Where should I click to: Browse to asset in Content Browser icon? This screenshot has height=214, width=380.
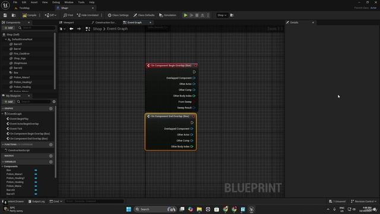(x=14, y=15)
